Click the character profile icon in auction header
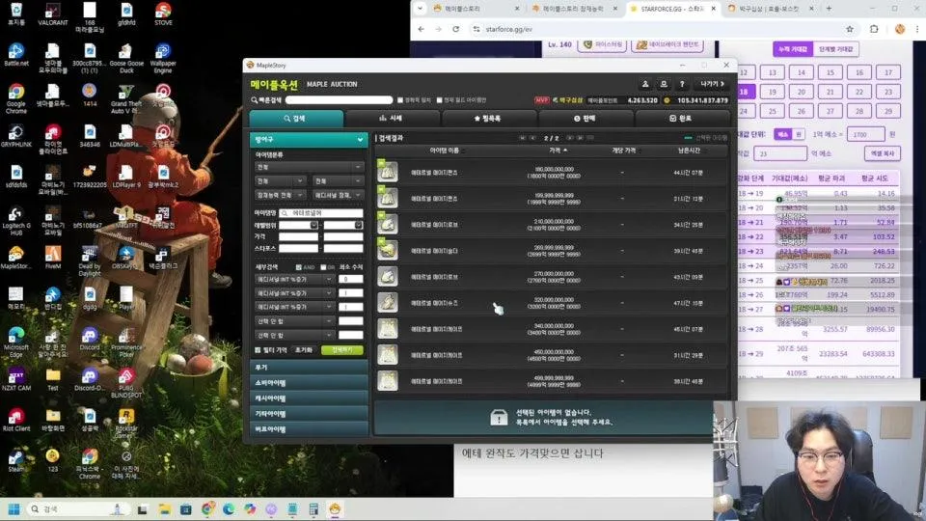926x521 pixels. (x=646, y=85)
